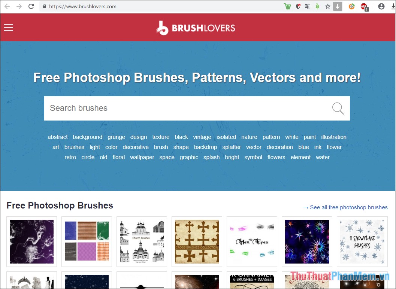Reload the page with the refresh icon
The height and width of the screenshot is (289, 396).
click(31, 6)
